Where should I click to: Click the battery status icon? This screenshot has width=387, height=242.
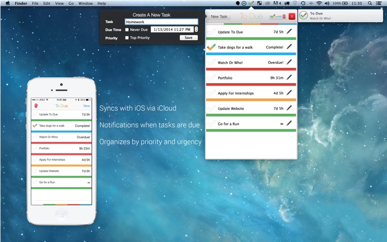345,3
